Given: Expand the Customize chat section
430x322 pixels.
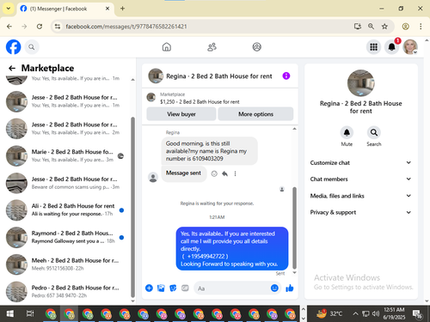Looking at the screenshot, I should pos(360,162).
